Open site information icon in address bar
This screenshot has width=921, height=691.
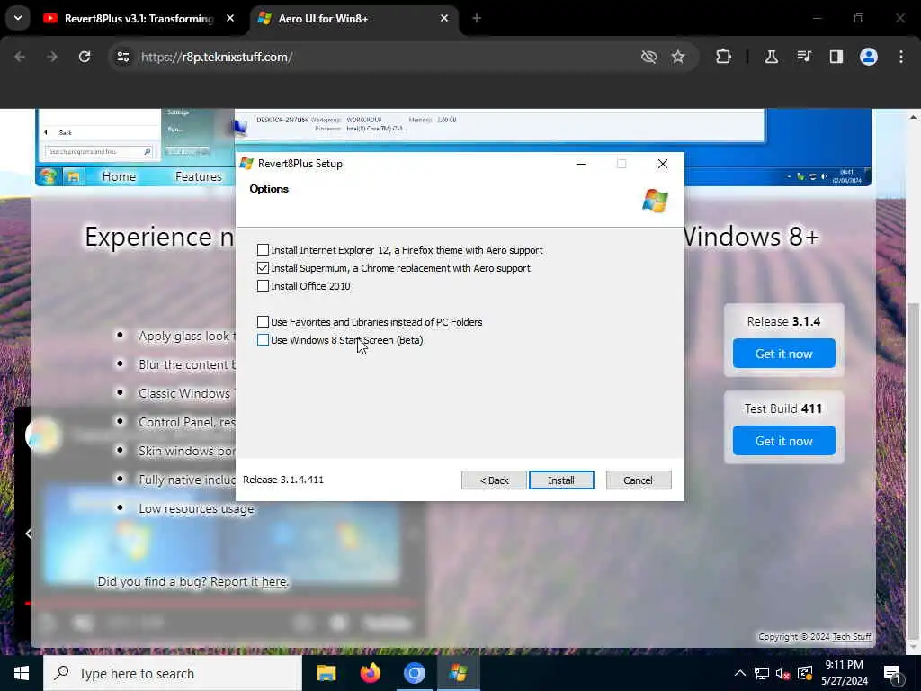click(122, 57)
